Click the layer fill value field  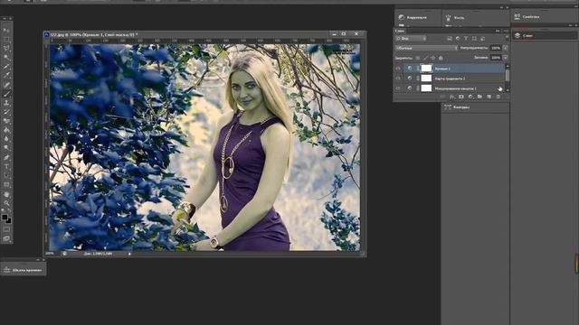pyautogui.click(x=496, y=58)
